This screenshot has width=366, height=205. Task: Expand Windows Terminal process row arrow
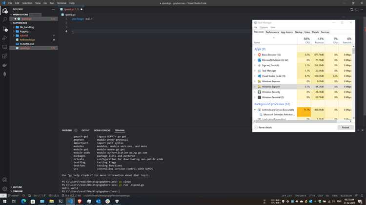pos(255,97)
